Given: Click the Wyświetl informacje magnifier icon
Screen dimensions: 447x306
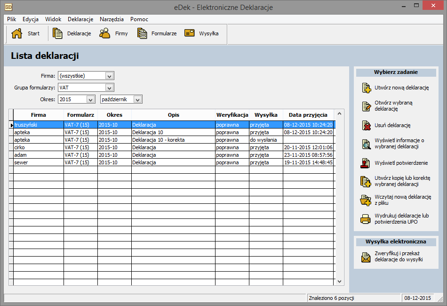Looking at the screenshot, I should click(367, 144).
